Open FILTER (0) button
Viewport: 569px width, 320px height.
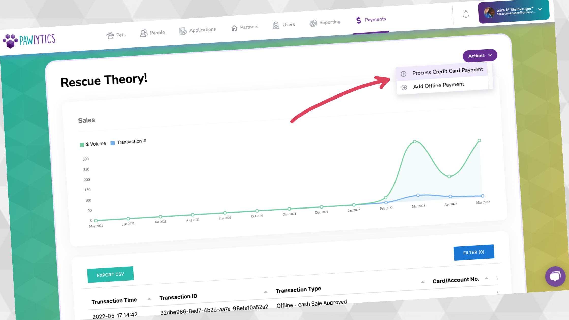point(474,252)
